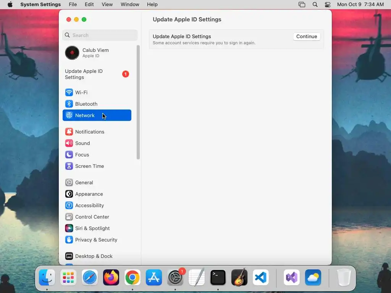
Task: Open Launchpad from the Dock
Action: (68, 277)
